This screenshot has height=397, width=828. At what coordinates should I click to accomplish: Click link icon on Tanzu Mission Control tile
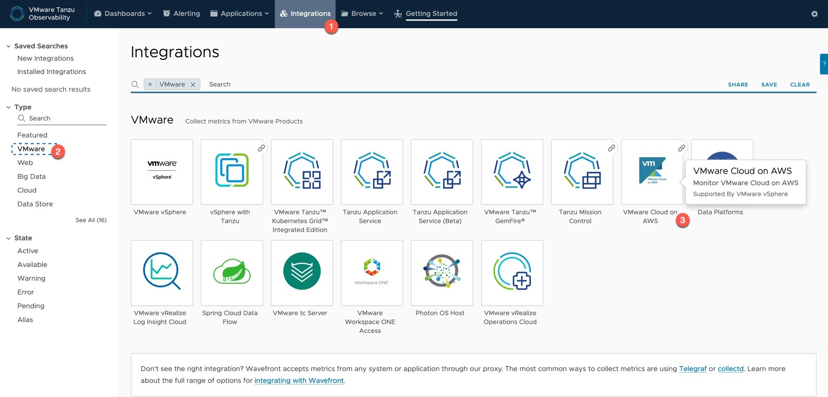pyautogui.click(x=611, y=148)
